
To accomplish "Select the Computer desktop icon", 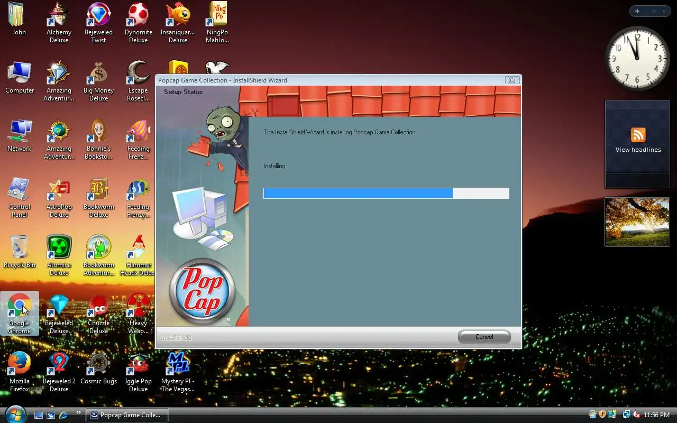I will 20,77.
